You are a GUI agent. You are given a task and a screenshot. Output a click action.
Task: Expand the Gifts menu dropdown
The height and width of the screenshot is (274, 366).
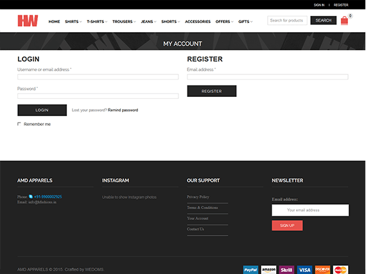(245, 22)
